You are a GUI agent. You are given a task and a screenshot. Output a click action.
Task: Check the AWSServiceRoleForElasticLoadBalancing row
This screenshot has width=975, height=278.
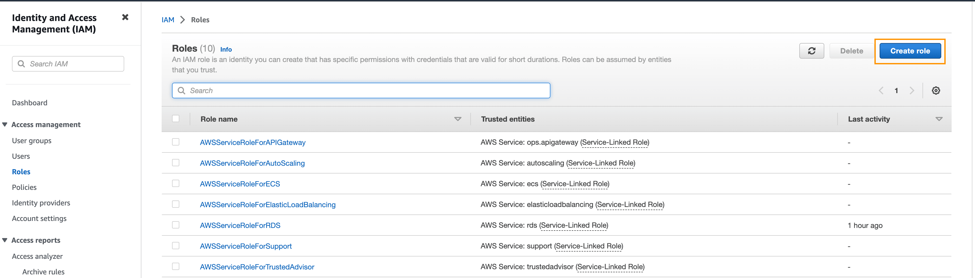176,204
